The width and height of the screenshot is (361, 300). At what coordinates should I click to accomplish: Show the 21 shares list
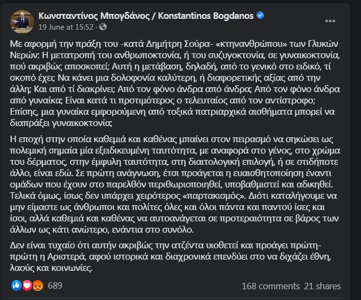click(322, 286)
